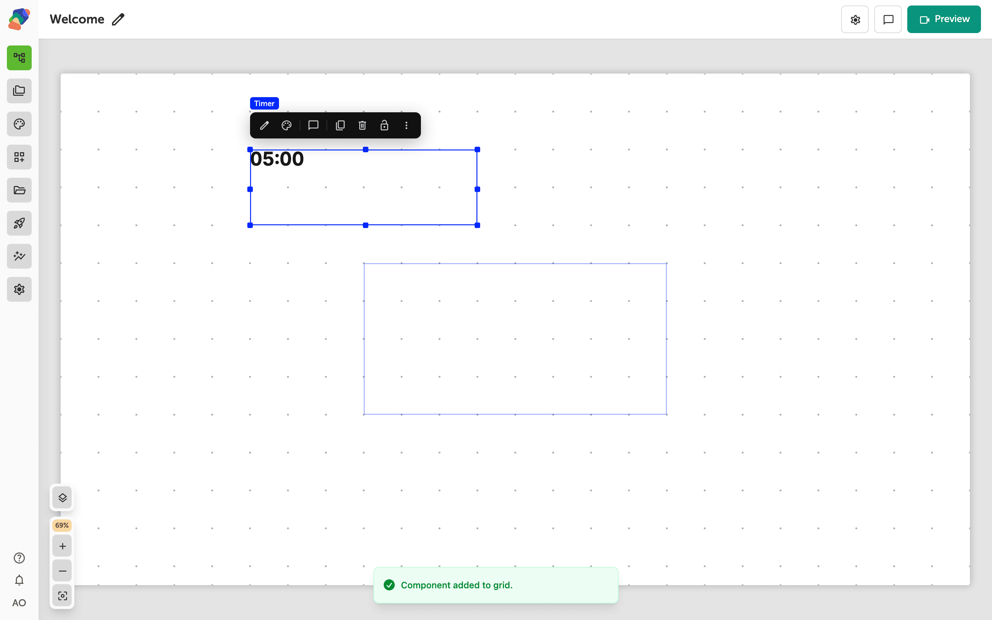Select the empty outlined rectangle component
The image size is (992, 620).
[x=515, y=339]
